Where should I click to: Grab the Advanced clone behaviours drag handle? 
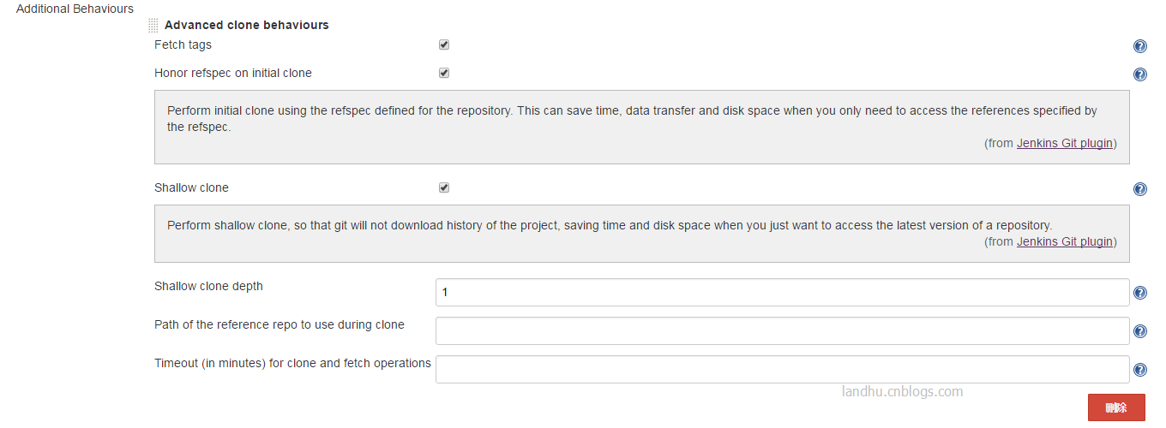[153, 26]
